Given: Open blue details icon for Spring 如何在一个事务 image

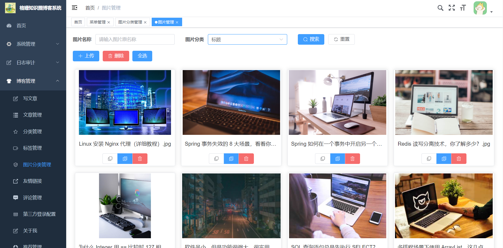Looking at the screenshot, I should tap(338, 159).
